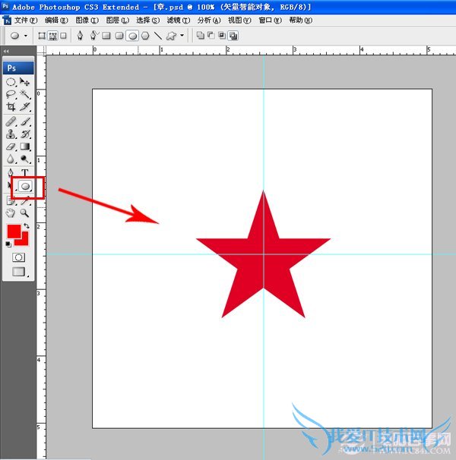The image size is (456, 460).
Task: Select the Clone Stamp tool
Action: point(11,134)
